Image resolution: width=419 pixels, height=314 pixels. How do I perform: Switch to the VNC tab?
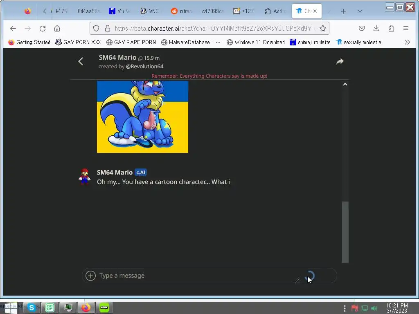pos(150,11)
